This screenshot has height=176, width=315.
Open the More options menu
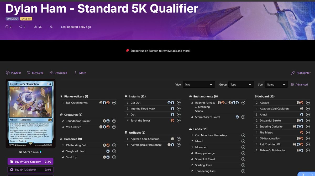pos(80,73)
